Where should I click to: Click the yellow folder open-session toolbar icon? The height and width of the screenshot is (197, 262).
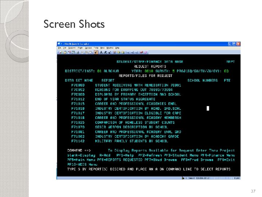pos(65,53)
